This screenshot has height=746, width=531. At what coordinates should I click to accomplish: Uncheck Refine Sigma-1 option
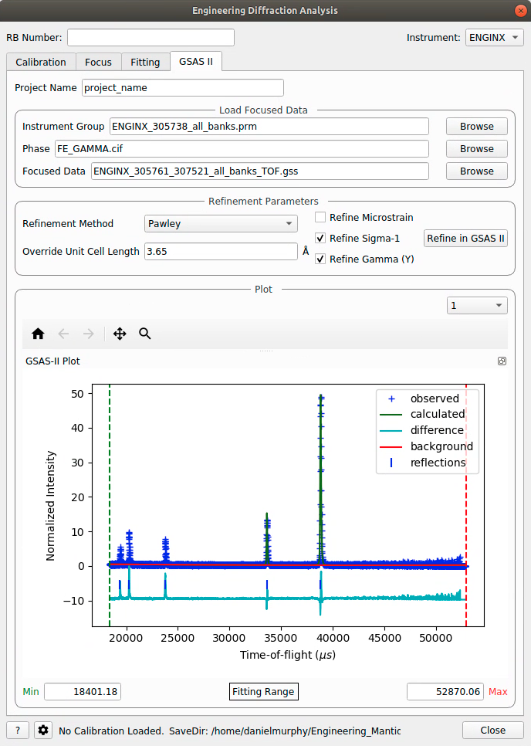coord(321,239)
